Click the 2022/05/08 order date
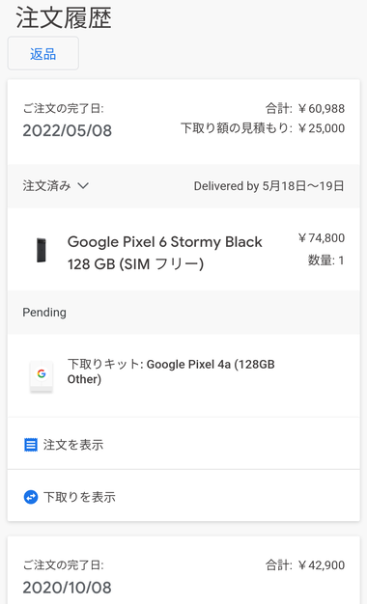The height and width of the screenshot is (604, 367). pyautogui.click(x=67, y=130)
